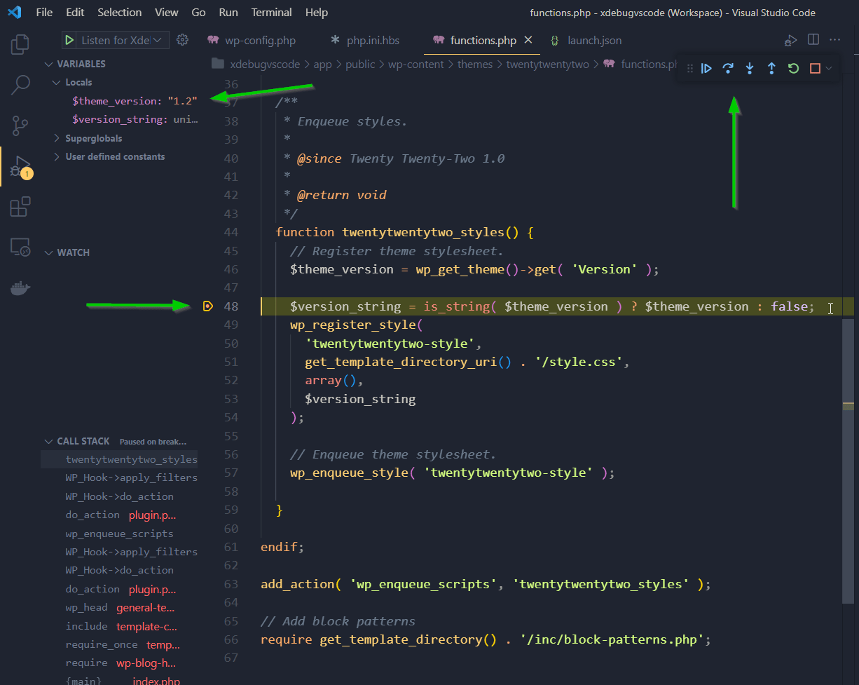Open the Remote Explorer view

20,247
